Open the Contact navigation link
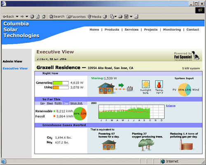Screen dimensions: 206x165 tap(193, 29)
